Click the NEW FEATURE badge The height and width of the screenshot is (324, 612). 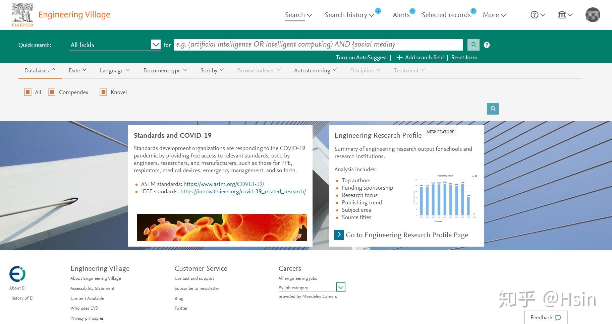point(440,132)
